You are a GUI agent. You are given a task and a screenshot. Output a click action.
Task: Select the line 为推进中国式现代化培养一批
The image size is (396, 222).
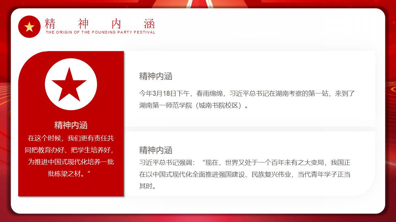pyautogui.click(x=71, y=162)
